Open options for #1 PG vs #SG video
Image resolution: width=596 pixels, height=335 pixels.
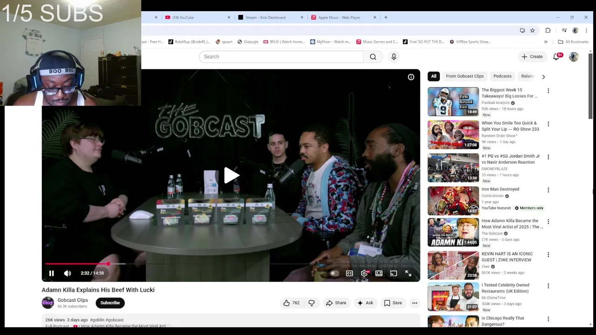point(548,157)
